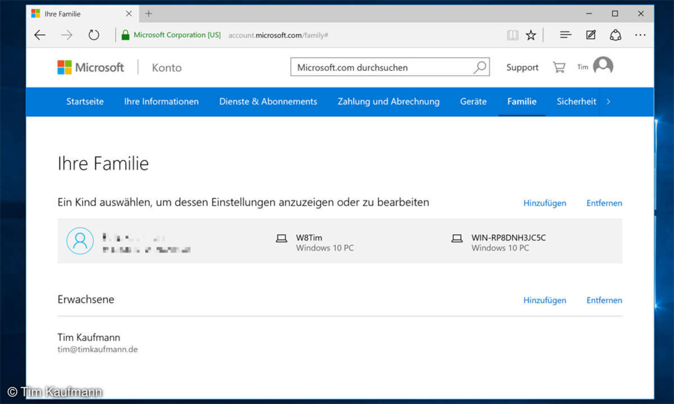Click the search magnifier icon
This screenshot has width=674, height=404.
[x=480, y=67]
